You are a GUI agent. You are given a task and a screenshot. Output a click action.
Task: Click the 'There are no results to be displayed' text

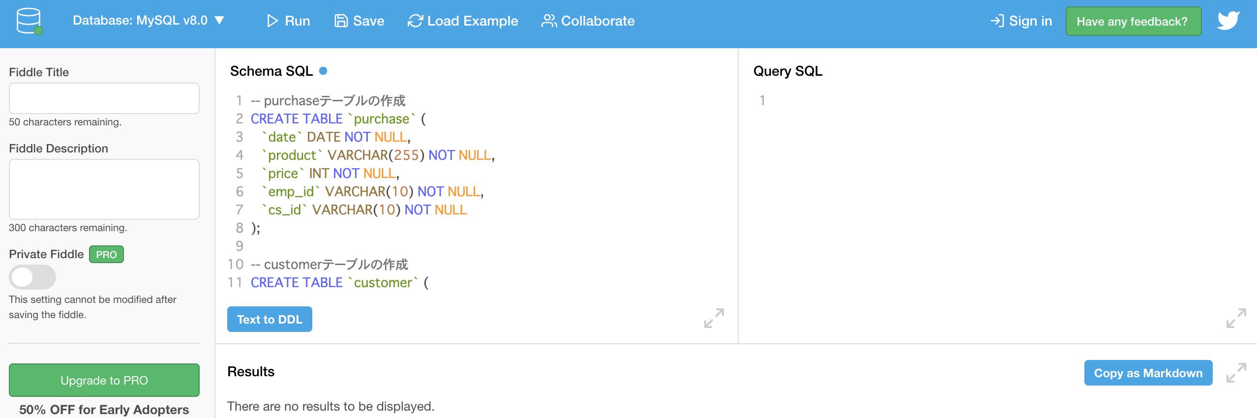[x=331, y=406]
